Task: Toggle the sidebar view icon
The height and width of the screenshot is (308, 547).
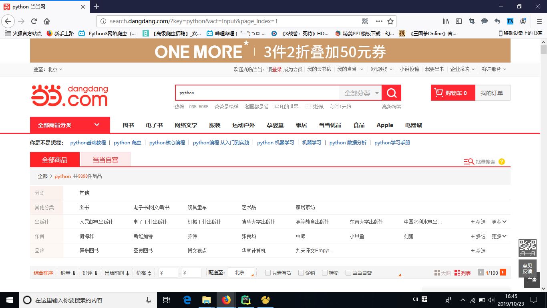Action: 459,21
